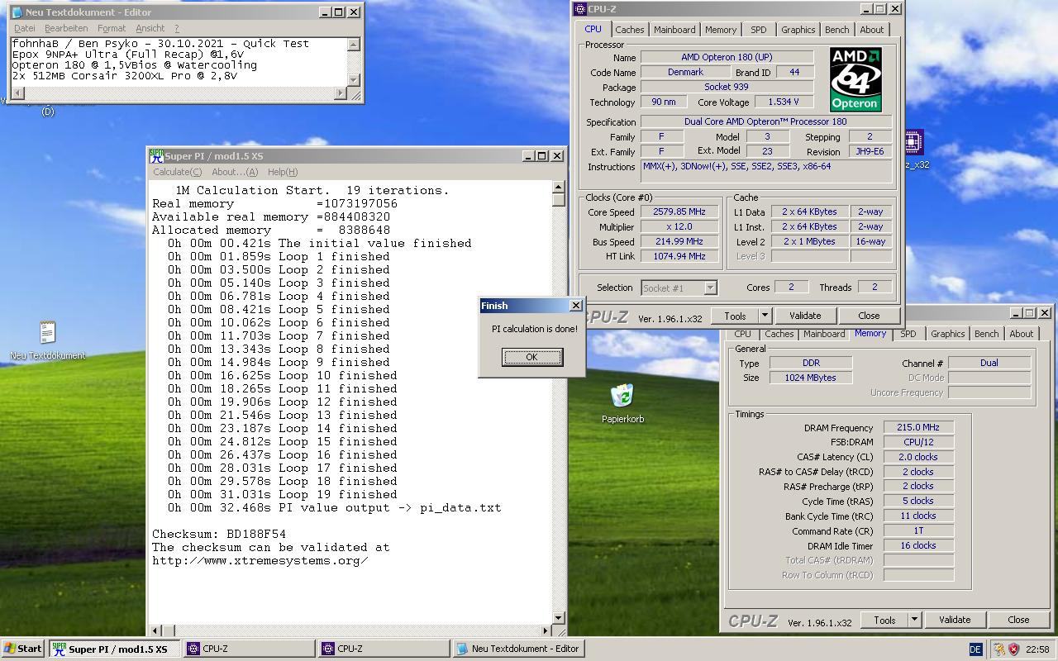Screen dimensions: 1058x661
Task: Switch to Mainboard tab in lower CPU-Z window
Action: pos(824,334)
